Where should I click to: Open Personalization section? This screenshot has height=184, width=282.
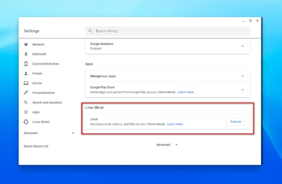click(43, 93)
